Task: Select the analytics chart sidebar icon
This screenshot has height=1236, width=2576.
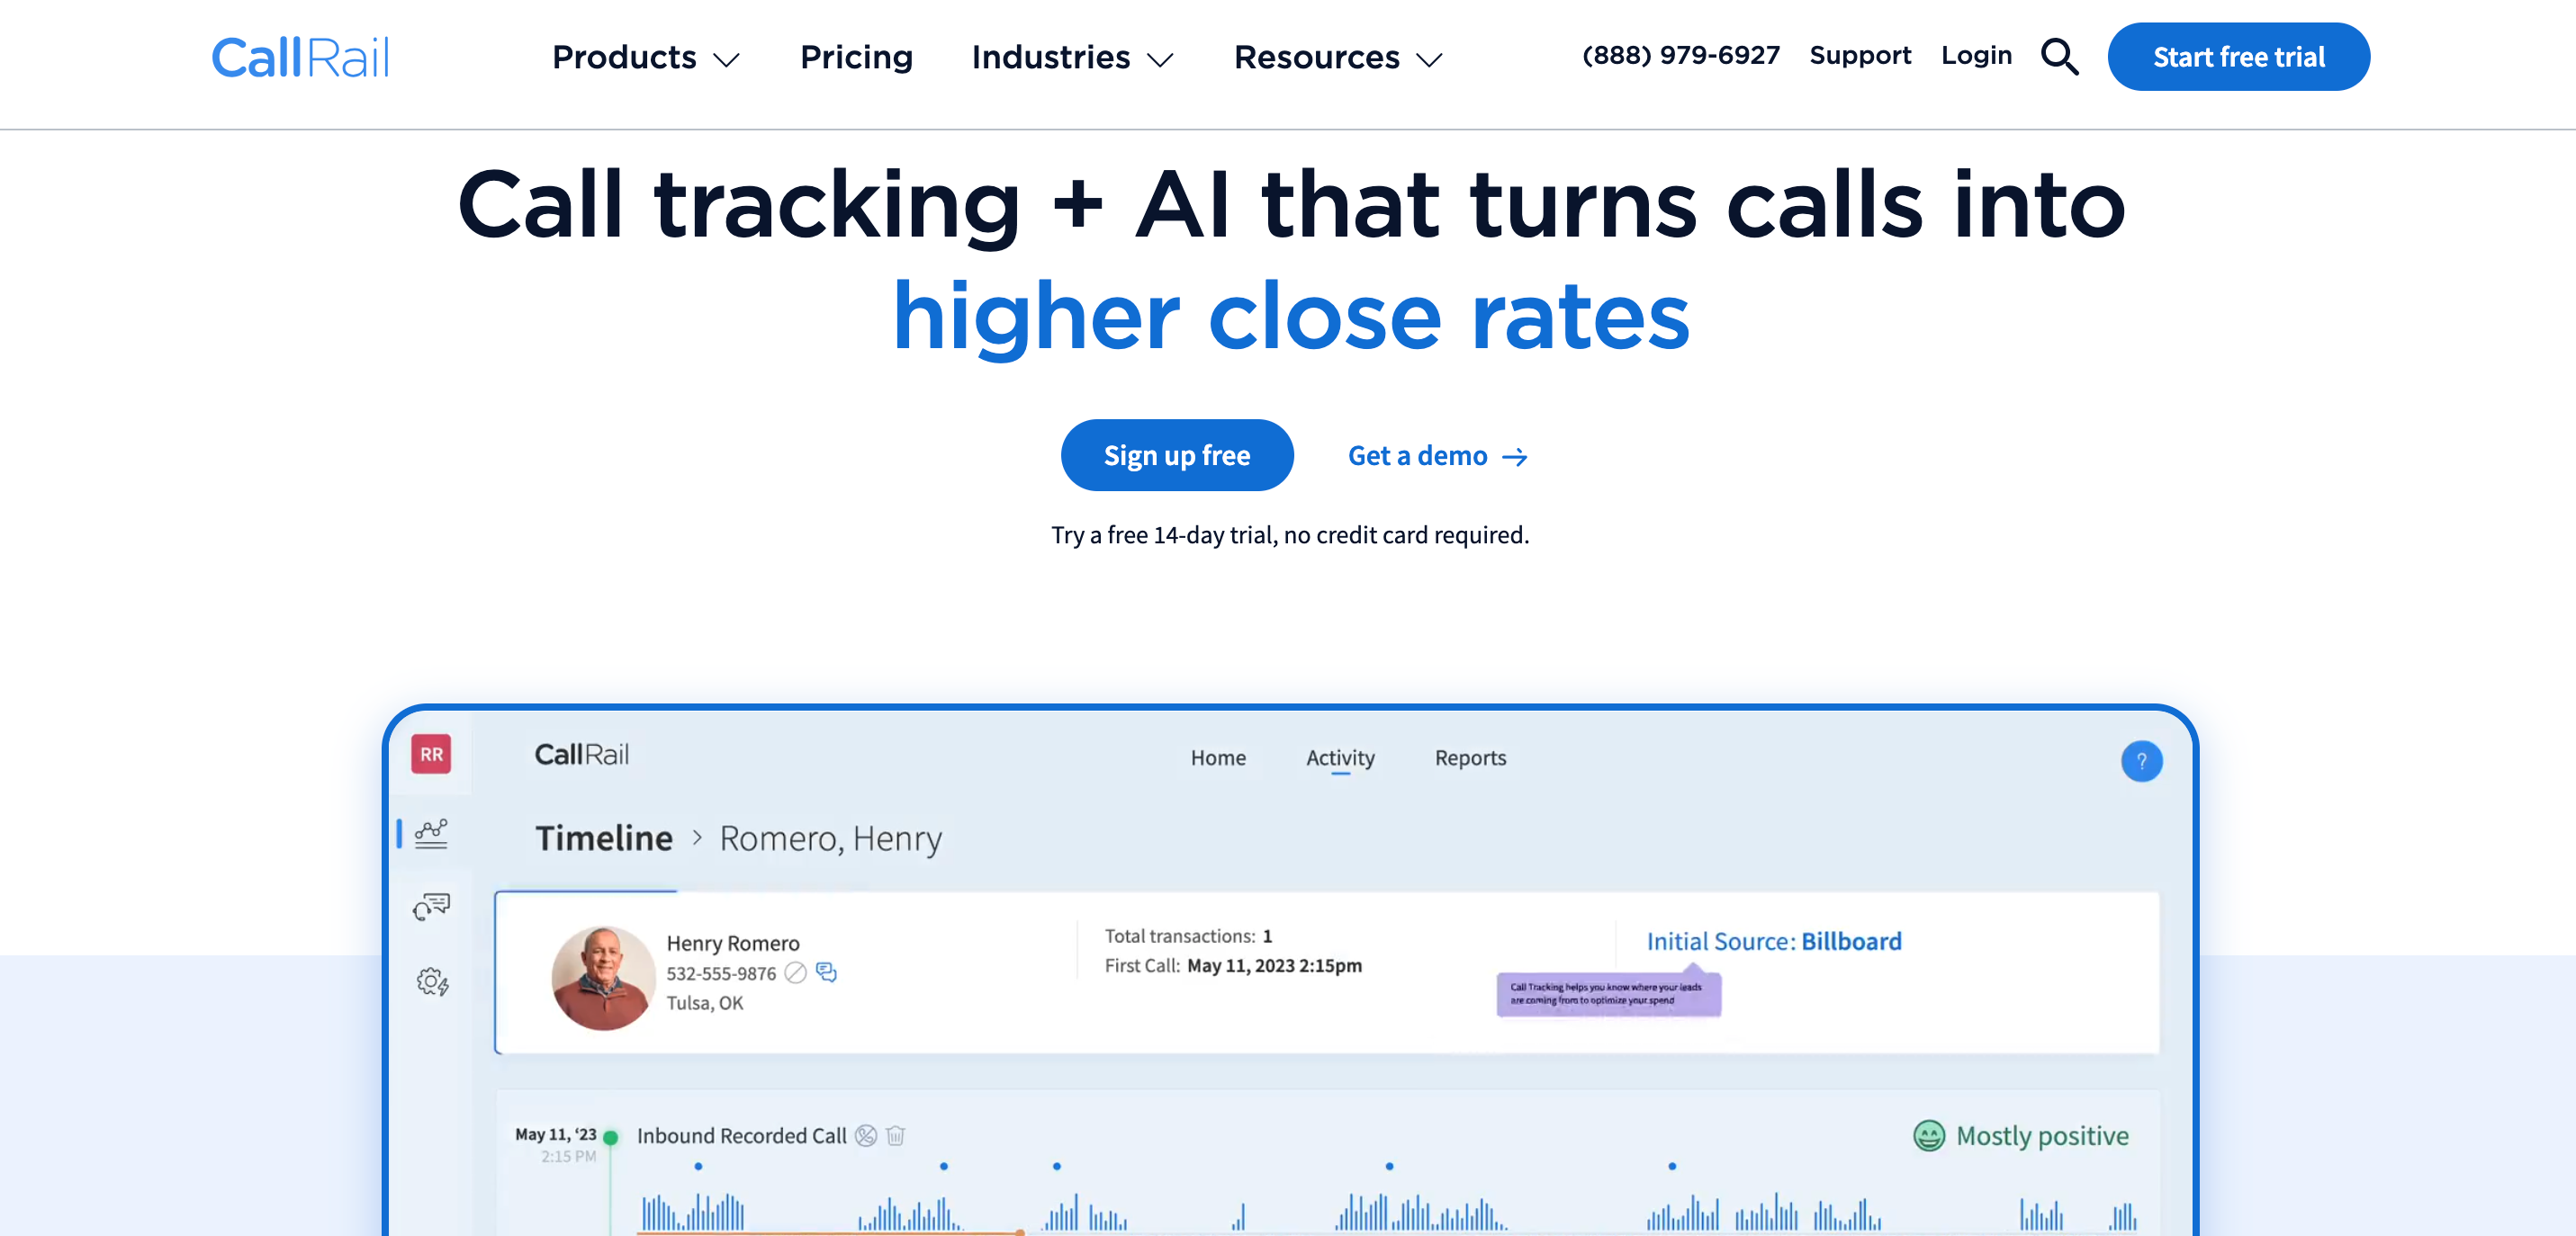Action: click(x=431, y=833)
